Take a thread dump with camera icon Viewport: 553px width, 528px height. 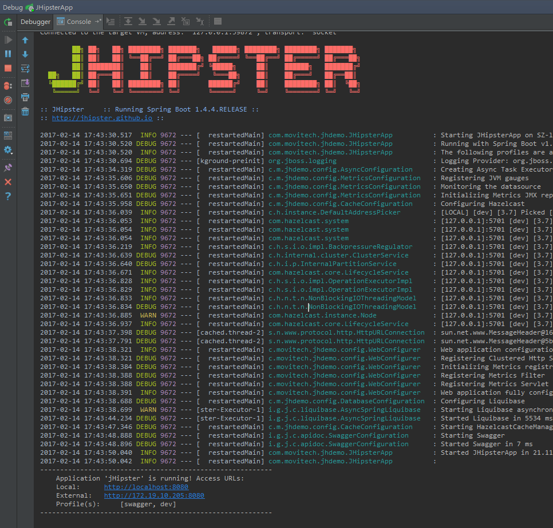(x=8, y=117)
